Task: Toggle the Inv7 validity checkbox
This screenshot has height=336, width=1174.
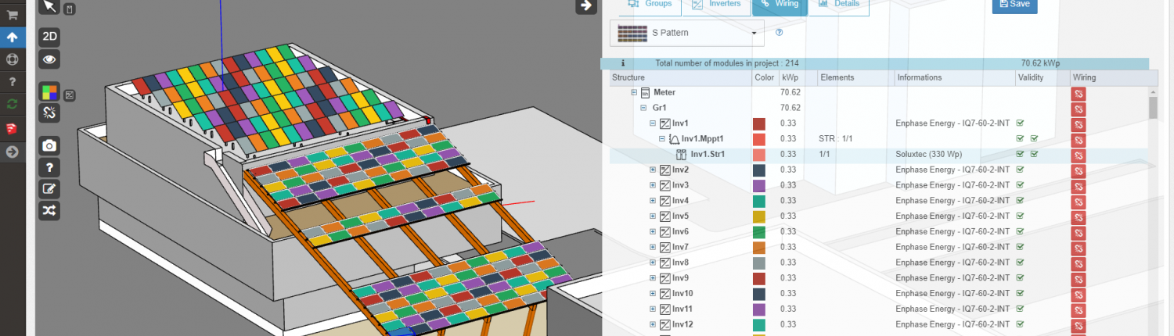Action: coord(1021,247)
